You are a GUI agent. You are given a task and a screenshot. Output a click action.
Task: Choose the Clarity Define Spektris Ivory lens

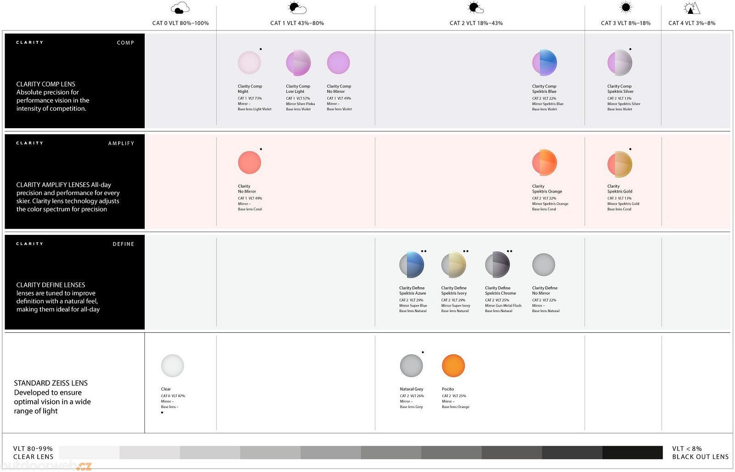(453, 265)
